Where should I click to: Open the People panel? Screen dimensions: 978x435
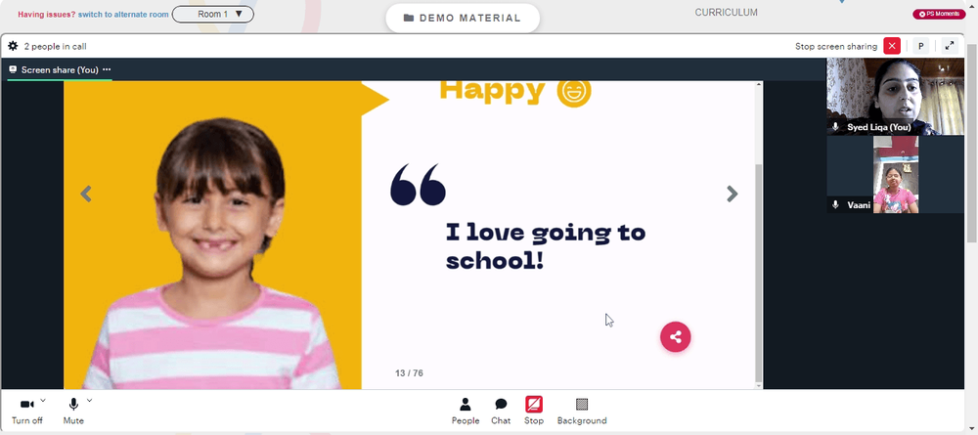tap(466, 412)
